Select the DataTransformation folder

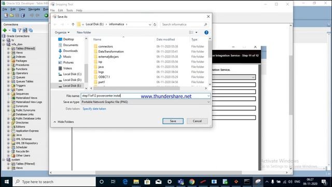[109, 51]
